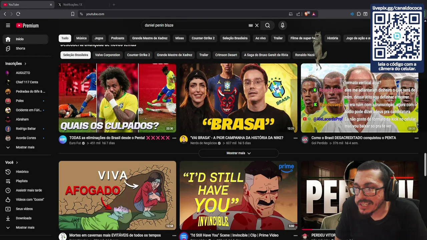The width and height of the screenshot is (427, 240).
Task: Open the Rodrigo Baltar channel
Action: (25, 129)
